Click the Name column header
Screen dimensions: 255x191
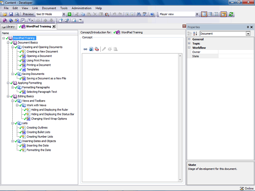pyautogui.click(x=39, y=33)
